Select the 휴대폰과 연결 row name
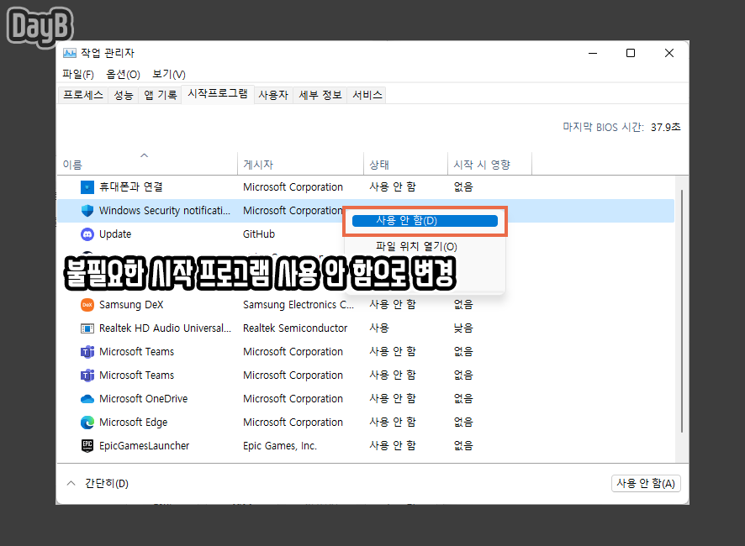Image resolution: width=745 pixels, height=546 pixels. pyautogui.click(x=130, y=187)
